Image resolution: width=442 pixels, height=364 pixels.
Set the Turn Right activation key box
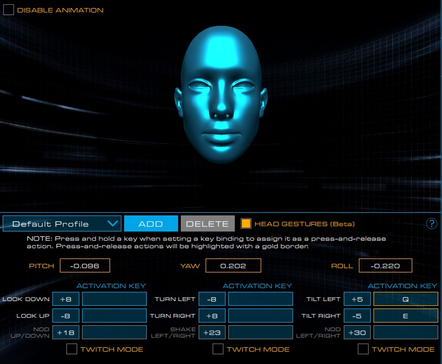click(261, 316)
